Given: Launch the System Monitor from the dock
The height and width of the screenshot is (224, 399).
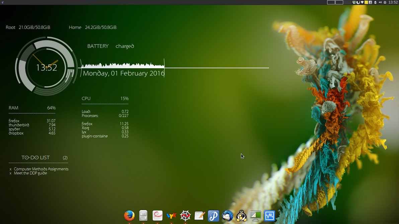Looking at the screenshot, I should coord(270,216).
